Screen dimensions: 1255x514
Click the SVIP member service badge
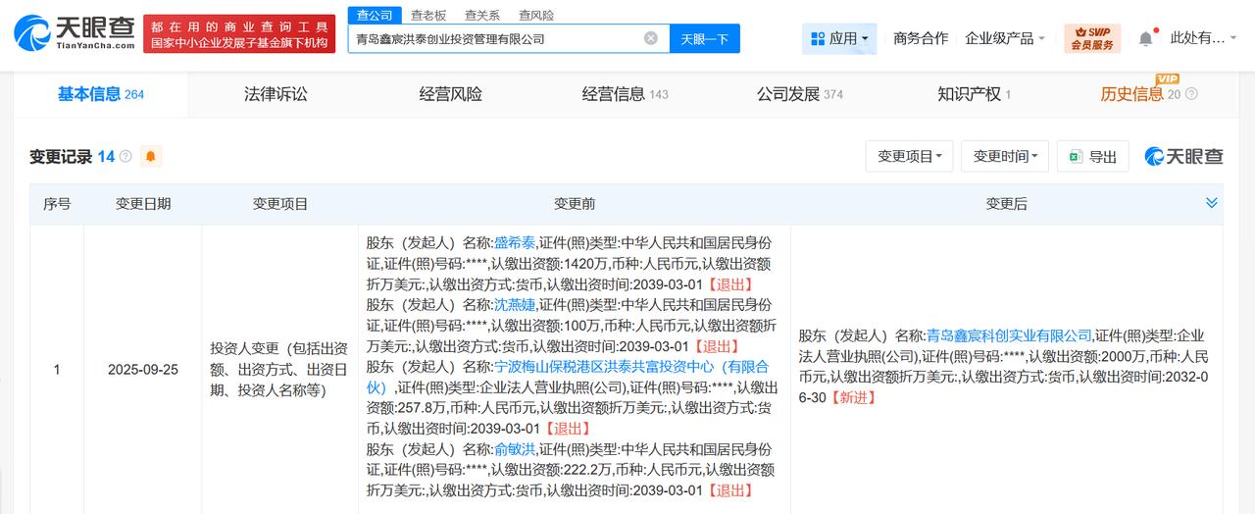pyautogui.click(x=1091, y=38)
